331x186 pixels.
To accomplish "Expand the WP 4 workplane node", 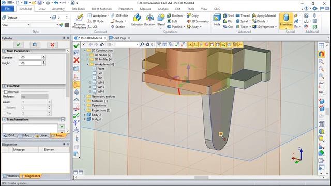I will click(90, 83).
